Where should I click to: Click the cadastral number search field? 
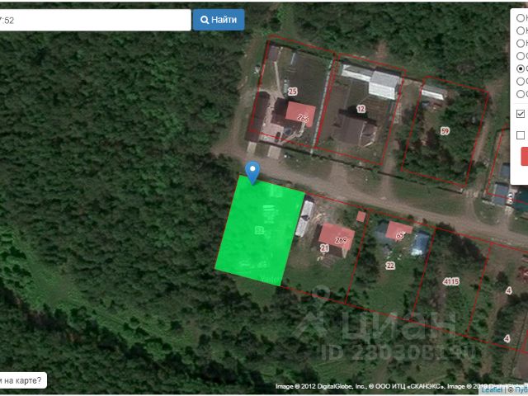(x=95, y=20)
